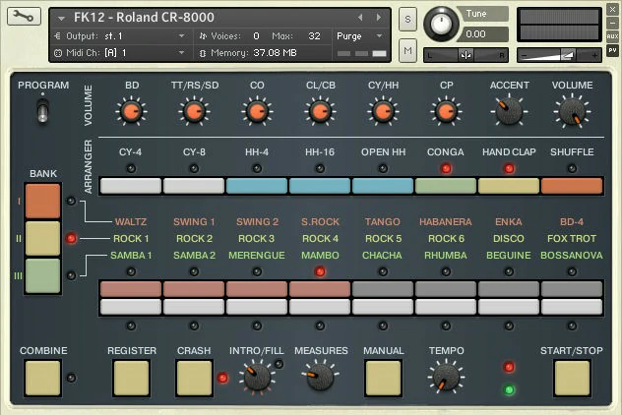622x415 pixels.
Task: Select the FOX TROT gray pattern button
Action: point(572,289)
